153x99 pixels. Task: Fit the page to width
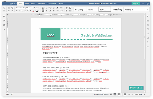(x=129, y=94)
